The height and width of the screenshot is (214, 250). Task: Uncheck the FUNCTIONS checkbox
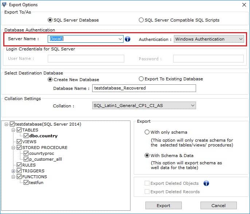[x=19, y=177]
